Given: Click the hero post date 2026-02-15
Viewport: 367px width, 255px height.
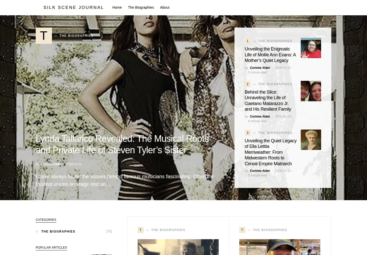Looking at the screenshot, I should 74,164.
